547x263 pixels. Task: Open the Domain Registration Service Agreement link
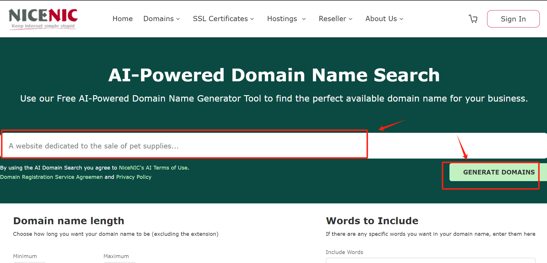tap(51, 177)
